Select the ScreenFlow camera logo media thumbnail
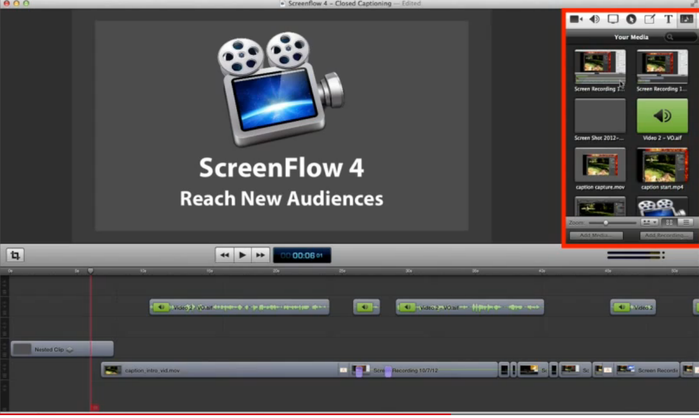699x418 pixels. 662,206
